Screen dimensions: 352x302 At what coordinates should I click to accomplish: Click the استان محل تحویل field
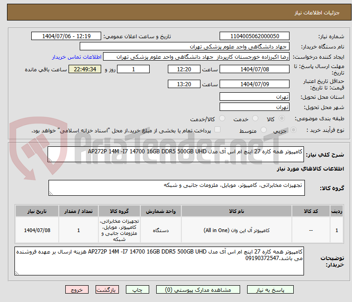[x=255, y=97]
